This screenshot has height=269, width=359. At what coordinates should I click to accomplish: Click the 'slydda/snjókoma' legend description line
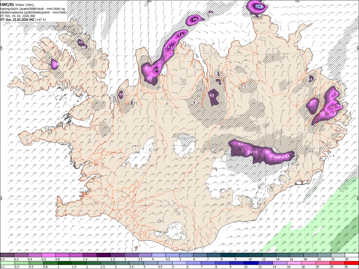[33, 12]
